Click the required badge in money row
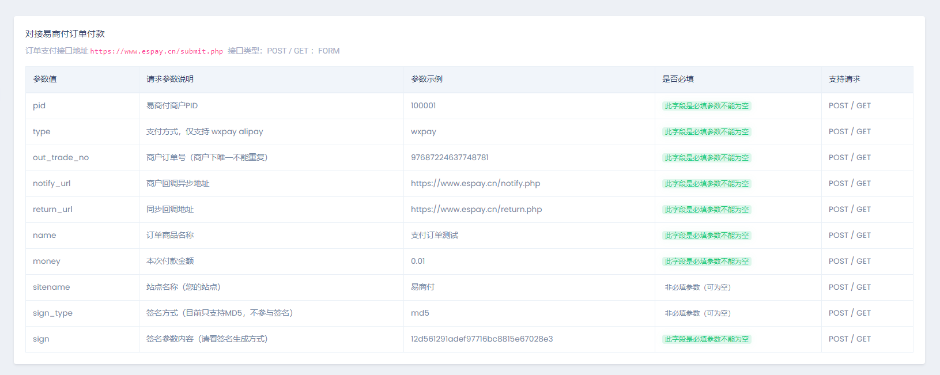The height and width of the screenshot is (375, 940). pyautogui.click(x=707, y=262)
